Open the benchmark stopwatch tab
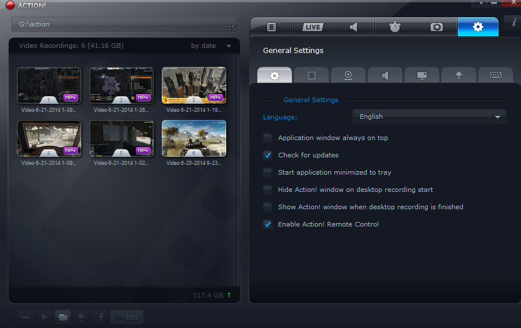This screenshot has height=328, width=521. tap(395, 27)
